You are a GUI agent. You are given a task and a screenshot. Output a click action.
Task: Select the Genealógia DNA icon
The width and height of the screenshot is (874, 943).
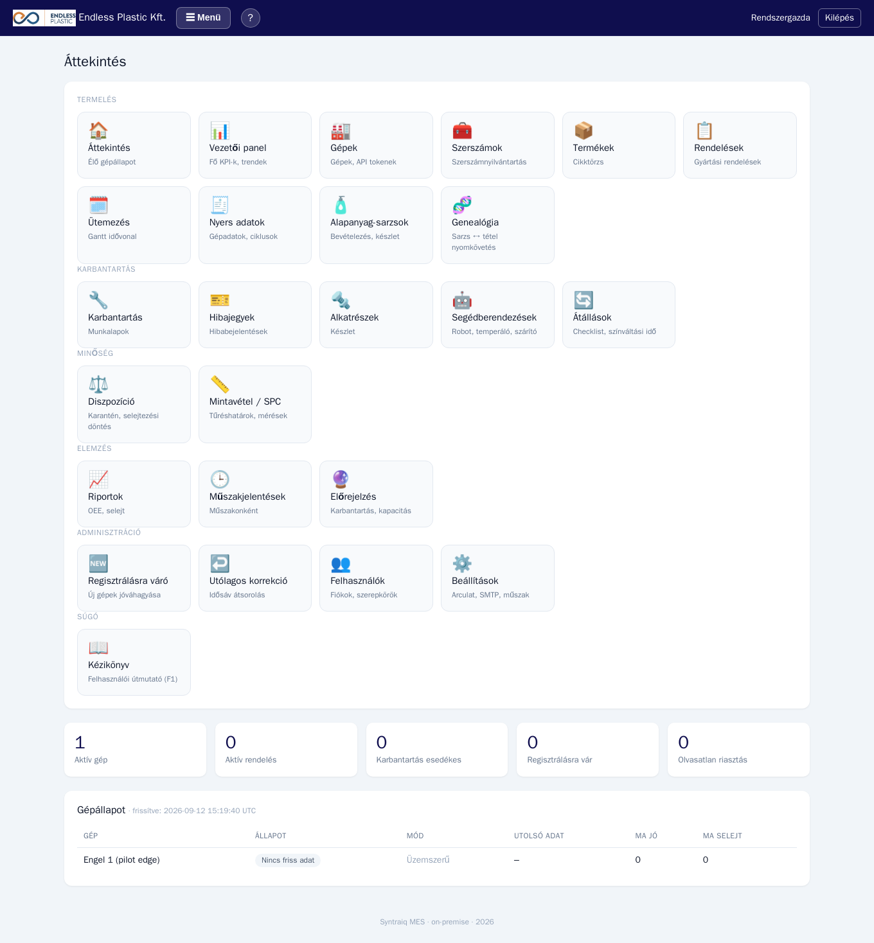(462, 205)
